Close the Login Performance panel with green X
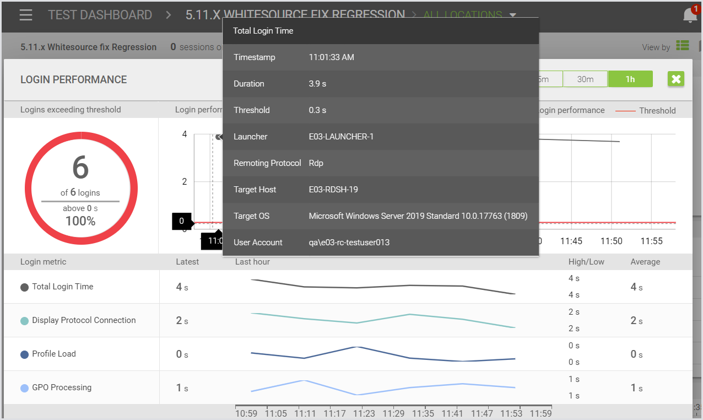Viewport: 703px width, 420px height. pos(676,79)
